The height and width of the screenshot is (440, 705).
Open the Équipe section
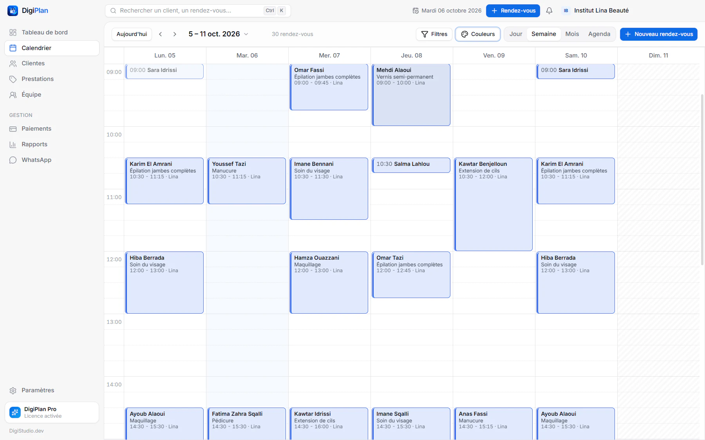point(52,95)
